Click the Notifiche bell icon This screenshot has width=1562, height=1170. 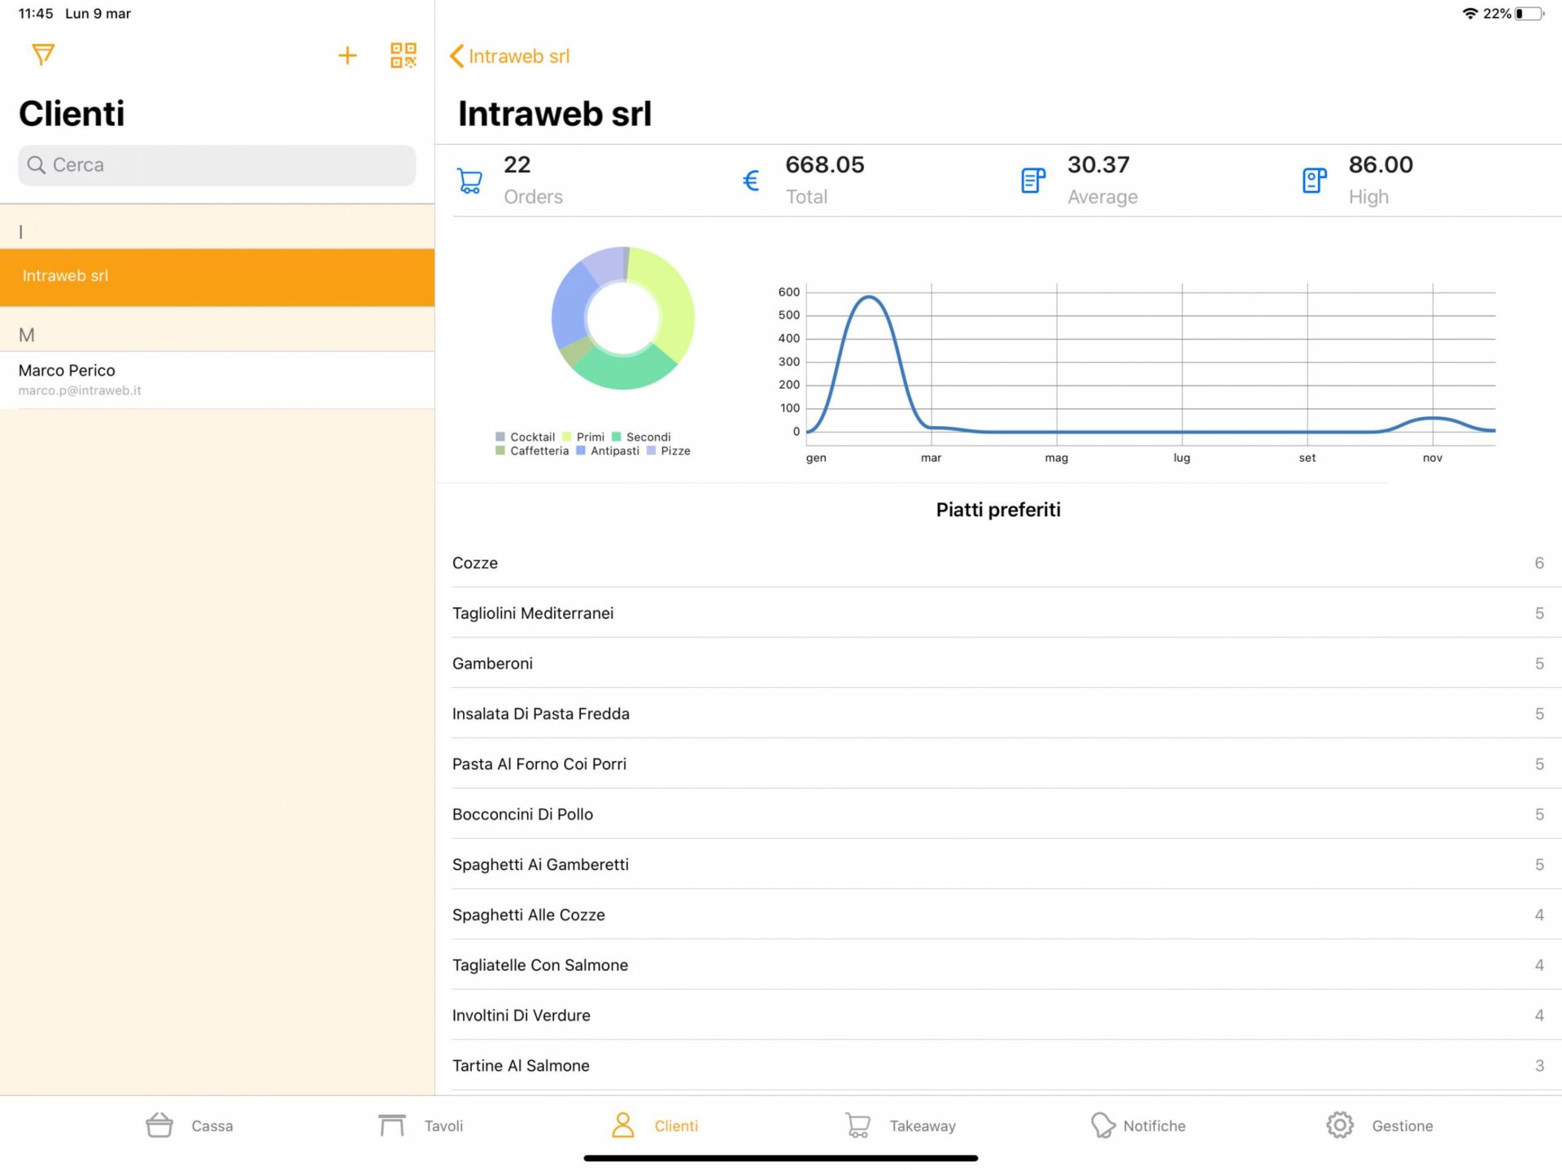pos(1102,1125)
